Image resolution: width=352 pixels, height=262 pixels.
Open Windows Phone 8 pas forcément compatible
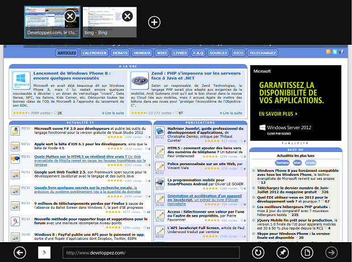click(297, 174)
